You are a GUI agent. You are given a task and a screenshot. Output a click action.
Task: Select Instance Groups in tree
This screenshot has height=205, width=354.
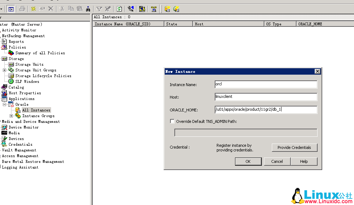[x=38, y=116]
